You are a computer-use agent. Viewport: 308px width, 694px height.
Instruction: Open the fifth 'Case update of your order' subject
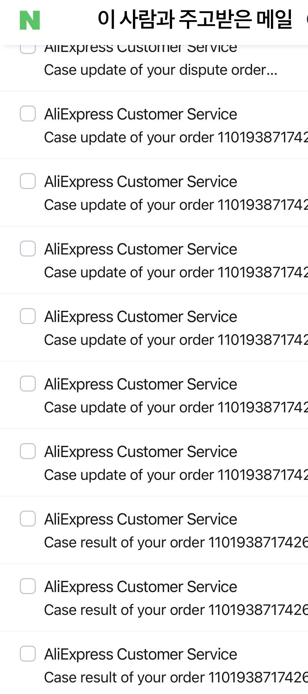pyautogui.click(x=176, y=407)
